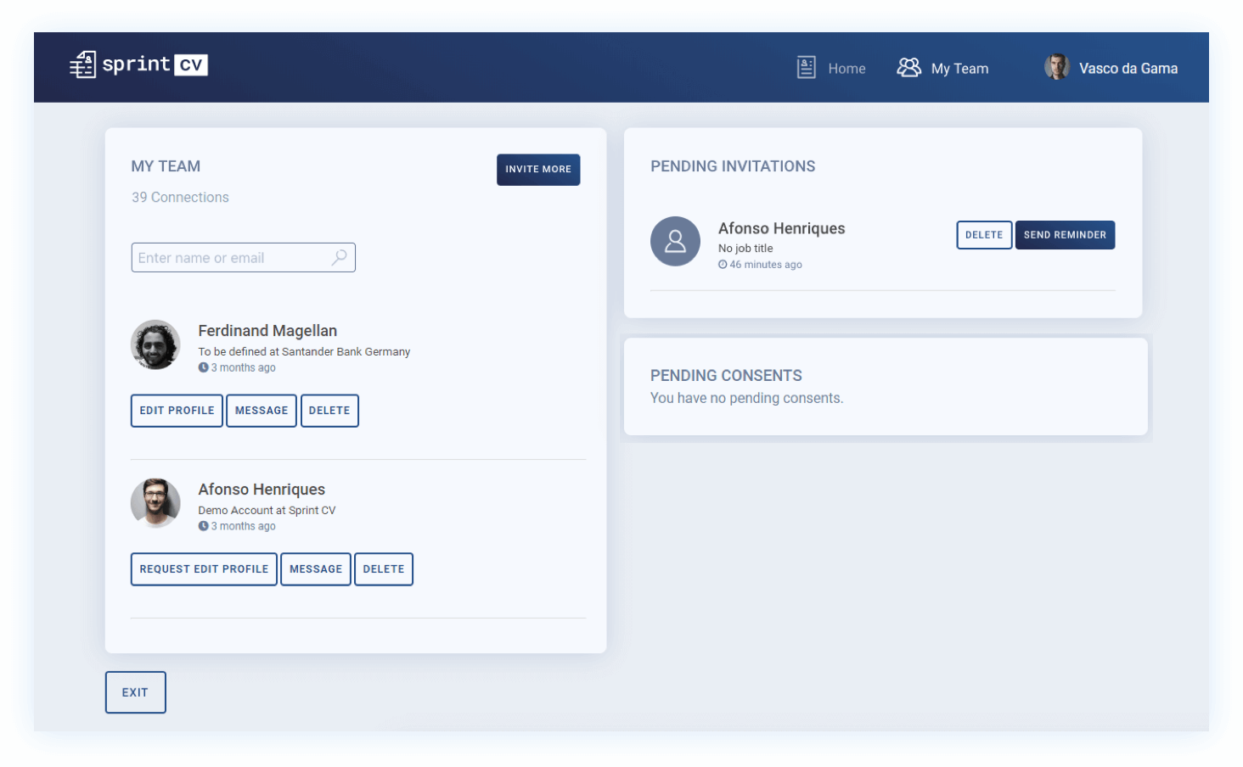Click Afonso Henriques' team member photo
The height and width of the screenshot is (767, 1243).
[x=155, y=503]
